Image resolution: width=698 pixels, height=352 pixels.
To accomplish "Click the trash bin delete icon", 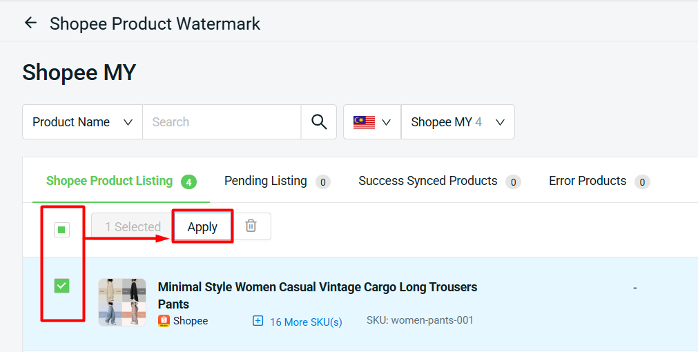I will click(251, 226).
